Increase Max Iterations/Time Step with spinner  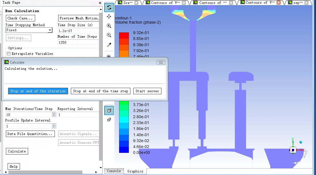pos(54,114)
